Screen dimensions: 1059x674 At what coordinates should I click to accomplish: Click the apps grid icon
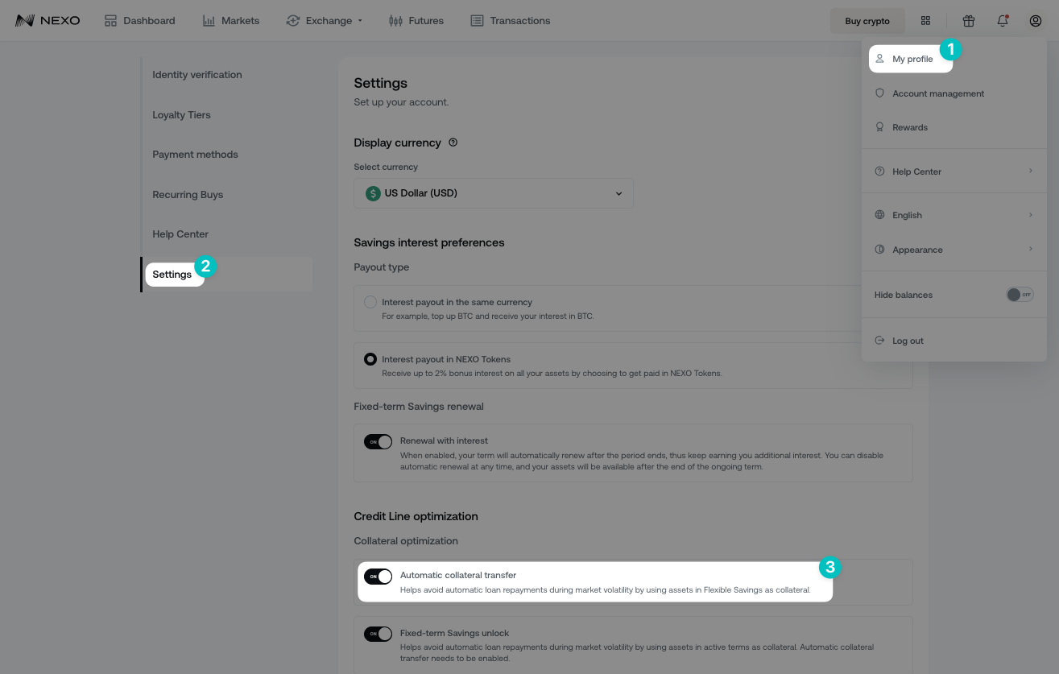tap(925, 20)
